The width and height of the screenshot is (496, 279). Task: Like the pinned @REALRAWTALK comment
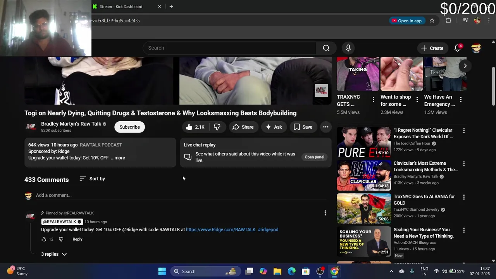tap(44, 239)
